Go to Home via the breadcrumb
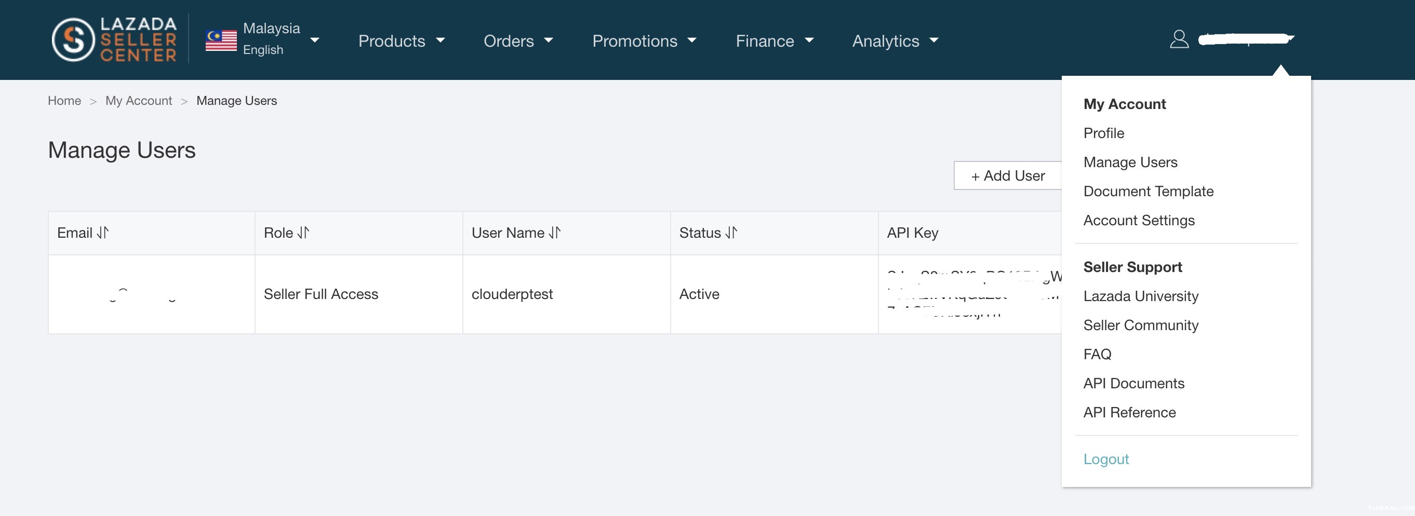This screenshot has width=1415, height=516. (x=64, y=101)
